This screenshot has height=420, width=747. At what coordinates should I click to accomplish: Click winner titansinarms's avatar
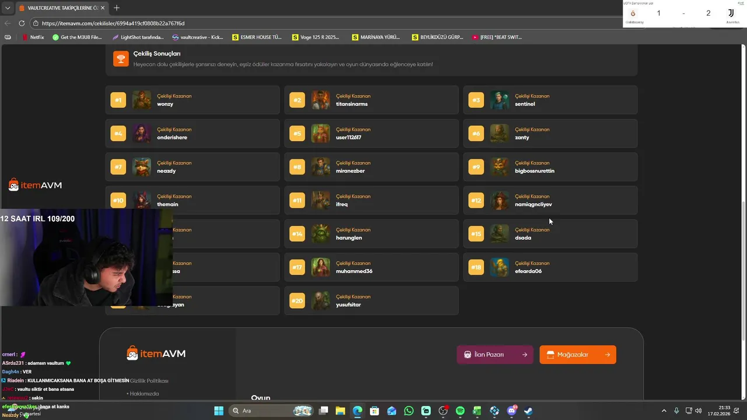(320, 100)
